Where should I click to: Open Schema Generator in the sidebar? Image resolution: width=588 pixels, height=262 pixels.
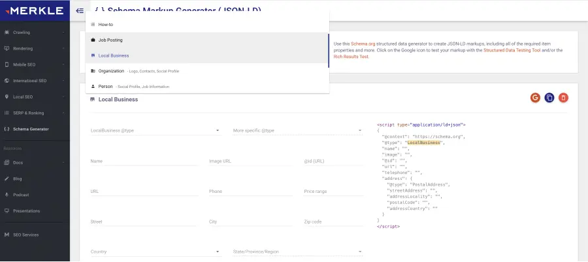point(31,129)
